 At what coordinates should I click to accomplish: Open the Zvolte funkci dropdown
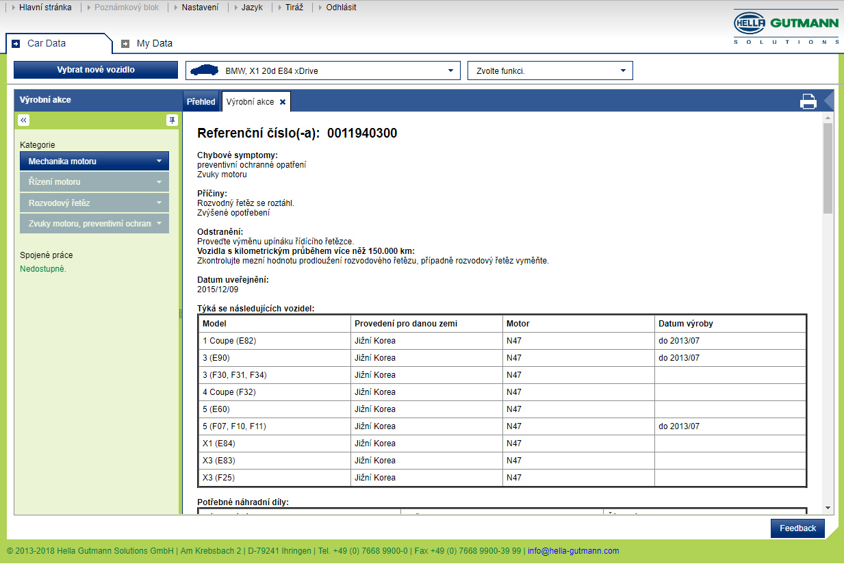click(x=550, y=70)
